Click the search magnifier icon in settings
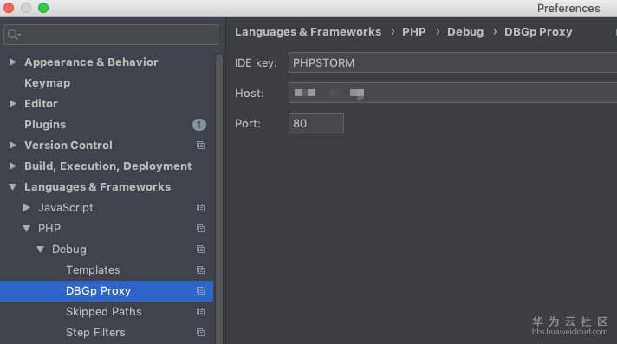 coord(14,35)
